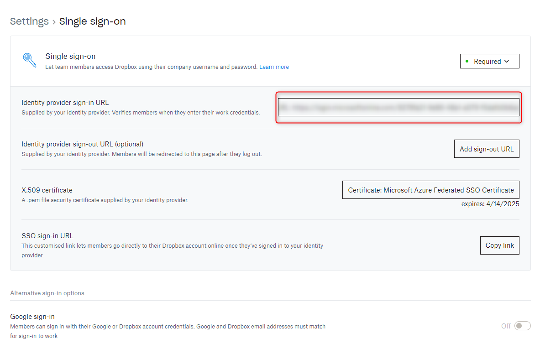Click the Identity provider sign-out URL heading
Viewport: 540px width, 349px height.
click(x=82, y=144)
